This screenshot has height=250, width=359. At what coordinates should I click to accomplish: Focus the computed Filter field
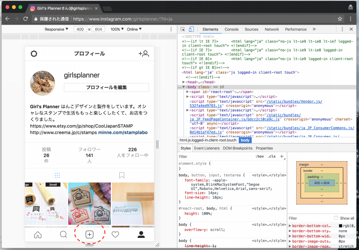[310, 218]
